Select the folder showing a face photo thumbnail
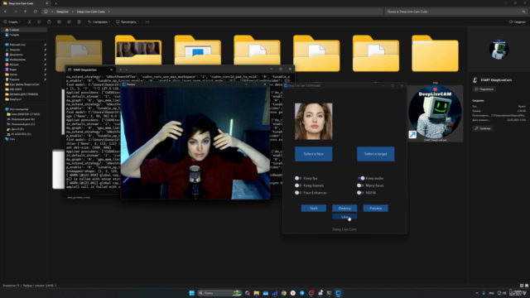 tap(138, 50)
